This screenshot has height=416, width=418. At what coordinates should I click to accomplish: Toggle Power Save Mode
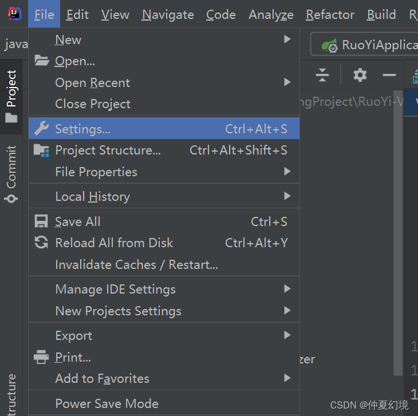click(164, 403)
